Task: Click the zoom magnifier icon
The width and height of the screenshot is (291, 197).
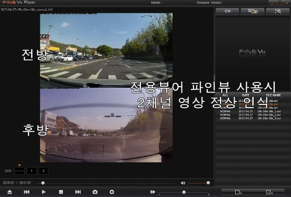Action: click(x=278, y=11)
